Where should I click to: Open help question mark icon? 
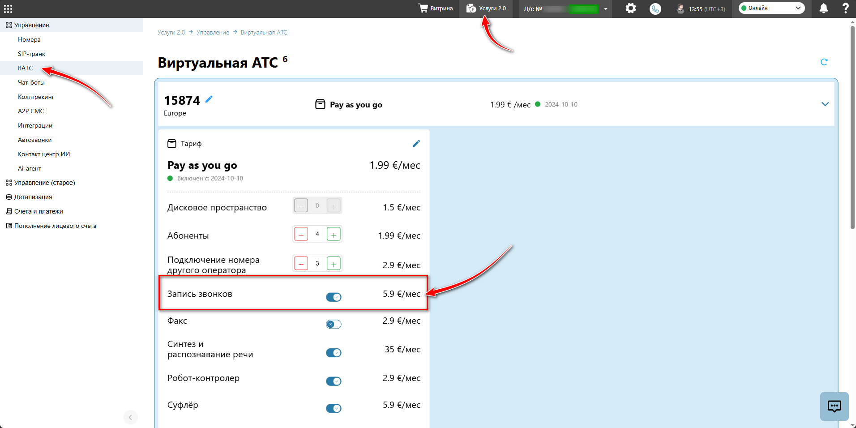[845, 8]
